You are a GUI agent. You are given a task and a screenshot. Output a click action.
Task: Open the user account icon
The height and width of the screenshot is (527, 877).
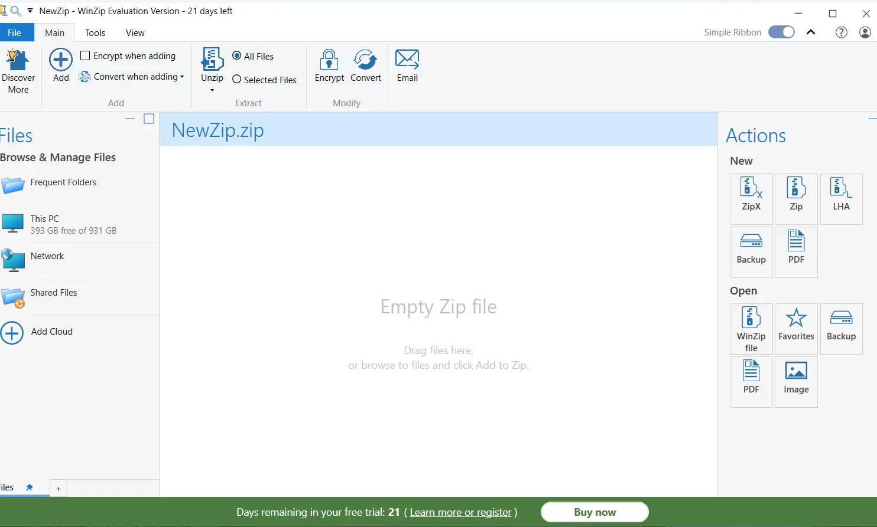pyautogui.click(x=865, y=32)
